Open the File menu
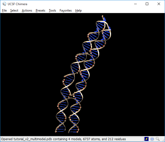 4,11
